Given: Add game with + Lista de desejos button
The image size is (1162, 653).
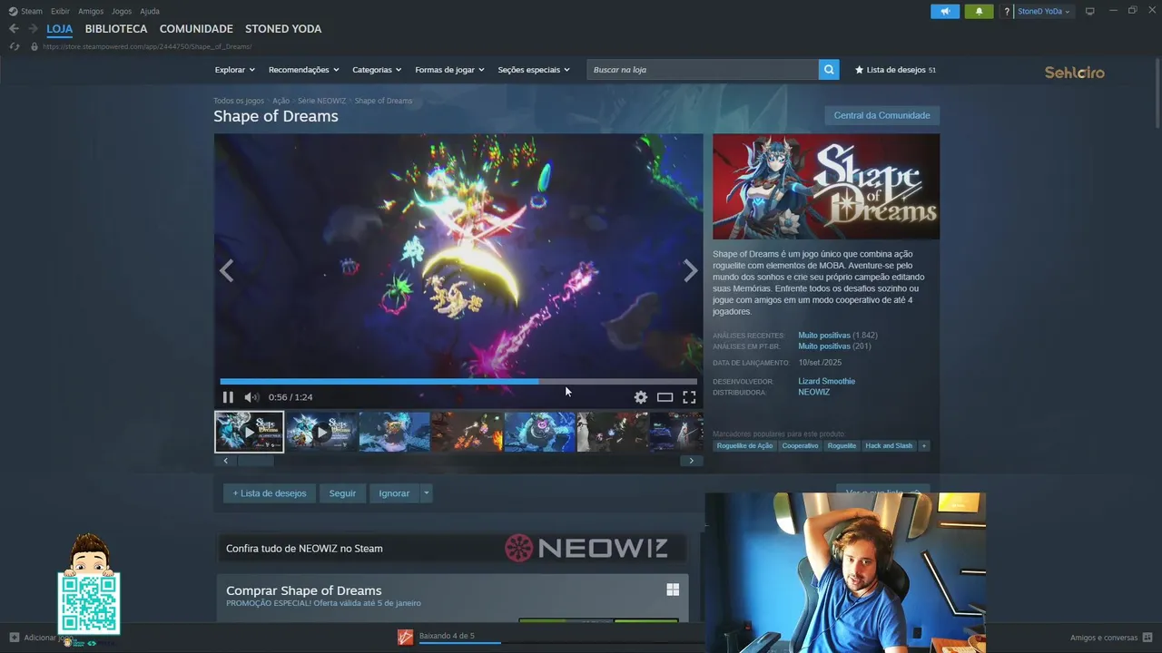Looking at the screenshot, I should tap(270, 493).
